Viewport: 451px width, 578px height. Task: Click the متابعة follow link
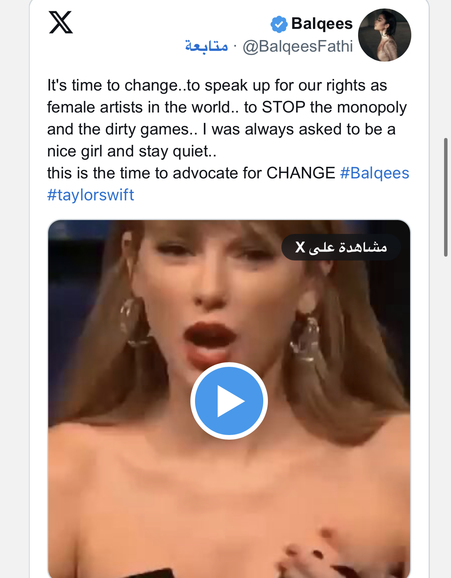coord(207,46)
